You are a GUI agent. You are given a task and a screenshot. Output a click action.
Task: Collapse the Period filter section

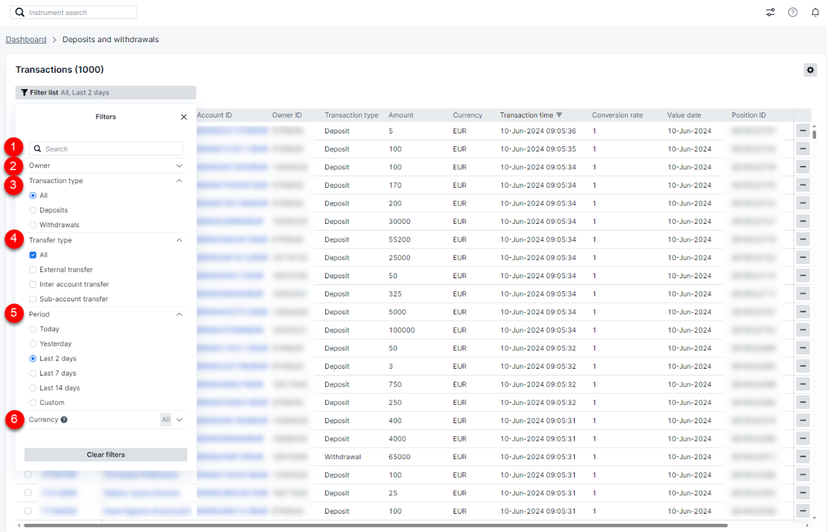pos(180,314)
